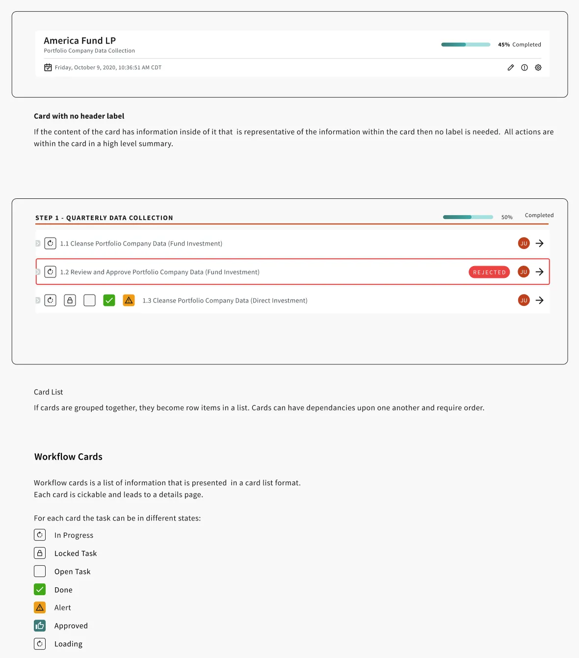
Task: Click the Loading state icon in legend
Action: pos(40,644)
